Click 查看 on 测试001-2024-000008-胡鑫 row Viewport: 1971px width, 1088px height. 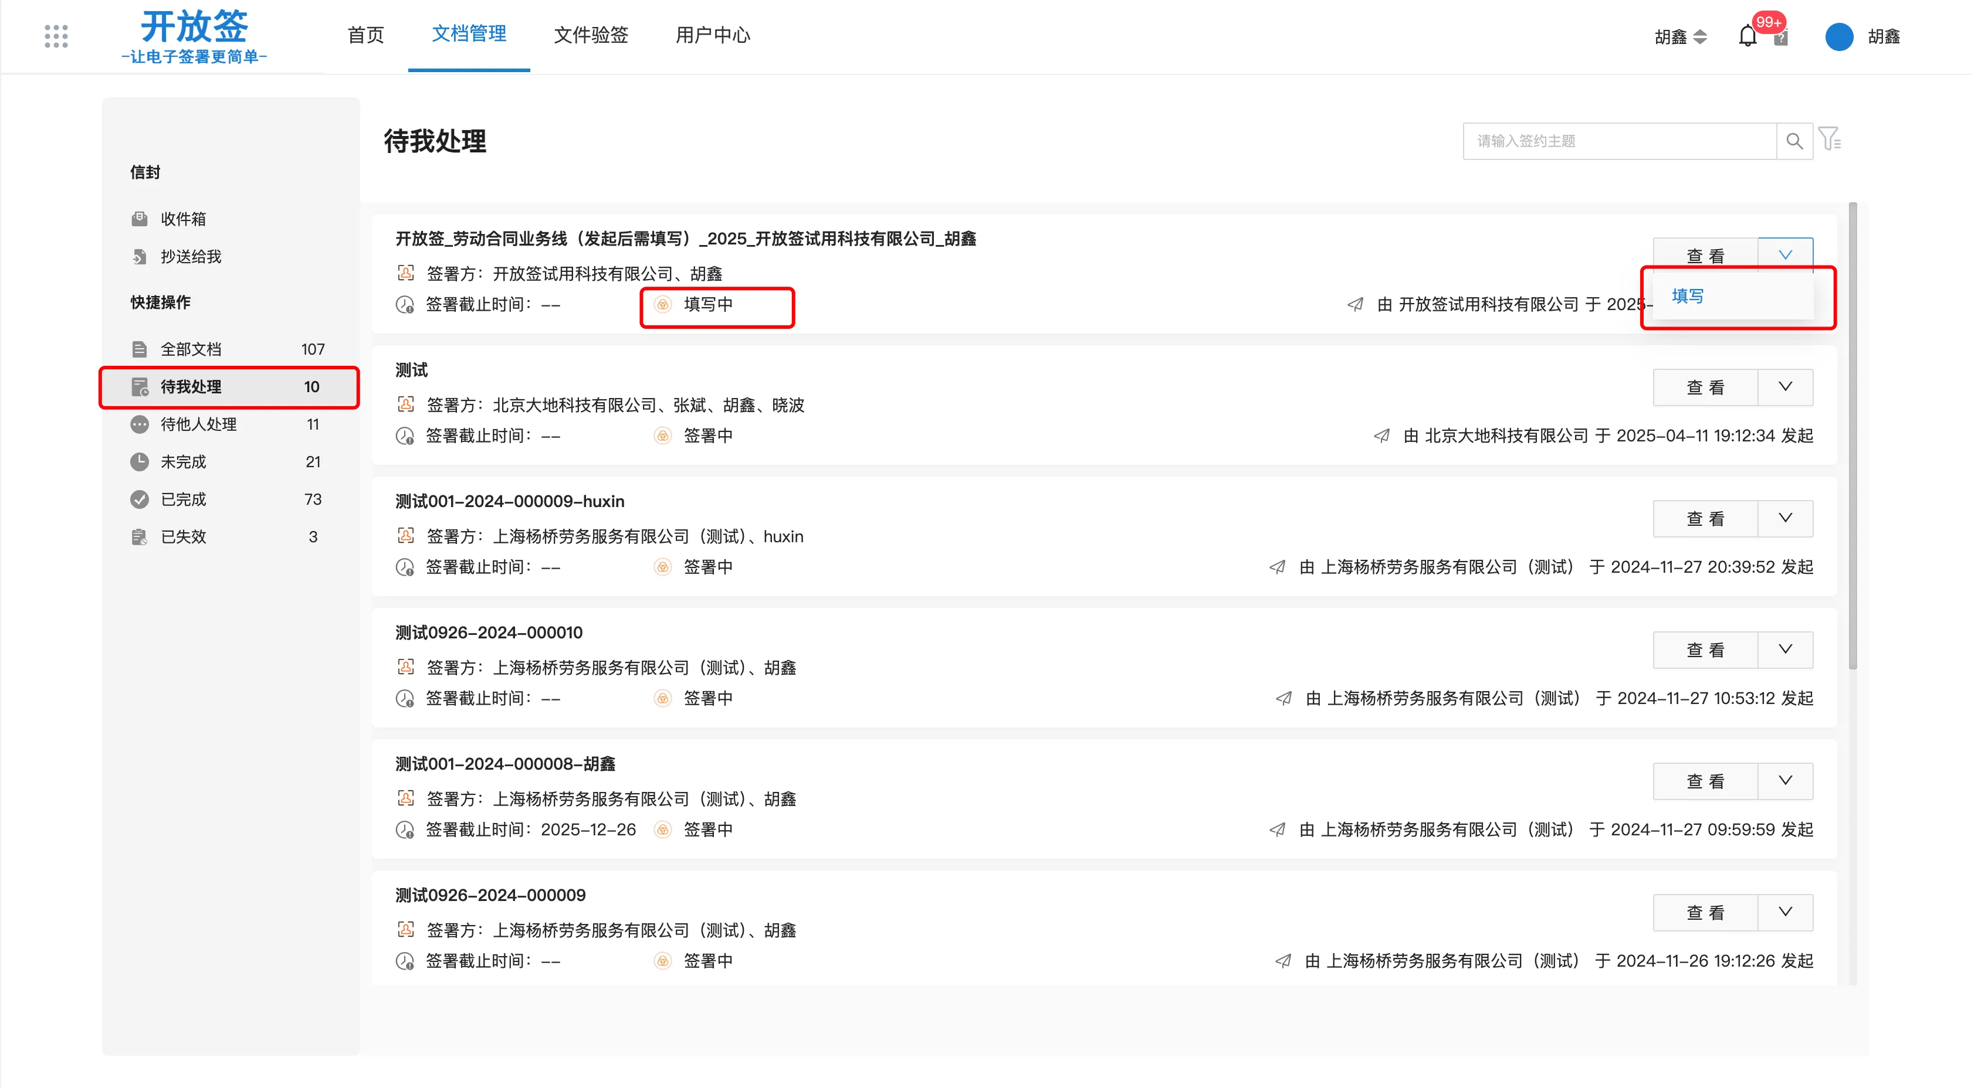pos(1705,781)
